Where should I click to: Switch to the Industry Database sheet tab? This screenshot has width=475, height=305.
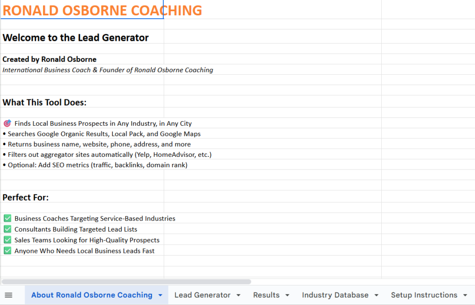point(336,295)
